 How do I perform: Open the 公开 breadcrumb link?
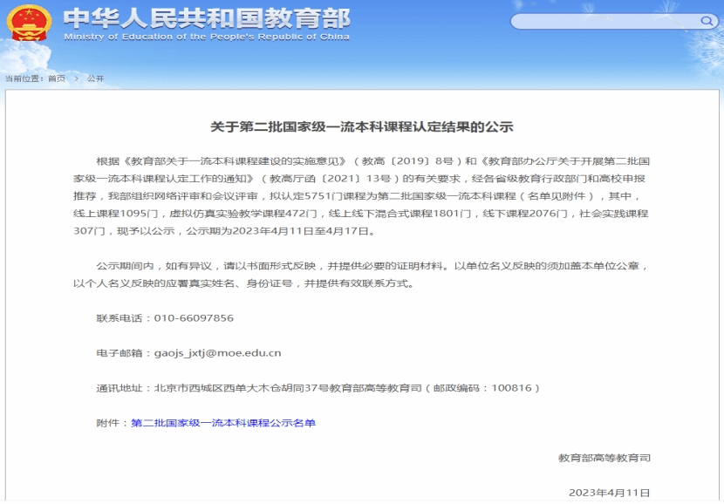pyautogui.click(x=95, y=78)
